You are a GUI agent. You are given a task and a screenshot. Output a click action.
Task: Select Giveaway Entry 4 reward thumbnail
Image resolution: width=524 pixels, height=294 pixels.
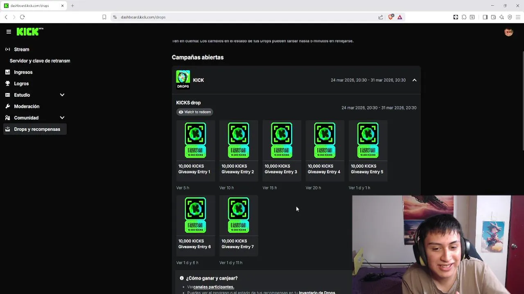pos(325,140)
